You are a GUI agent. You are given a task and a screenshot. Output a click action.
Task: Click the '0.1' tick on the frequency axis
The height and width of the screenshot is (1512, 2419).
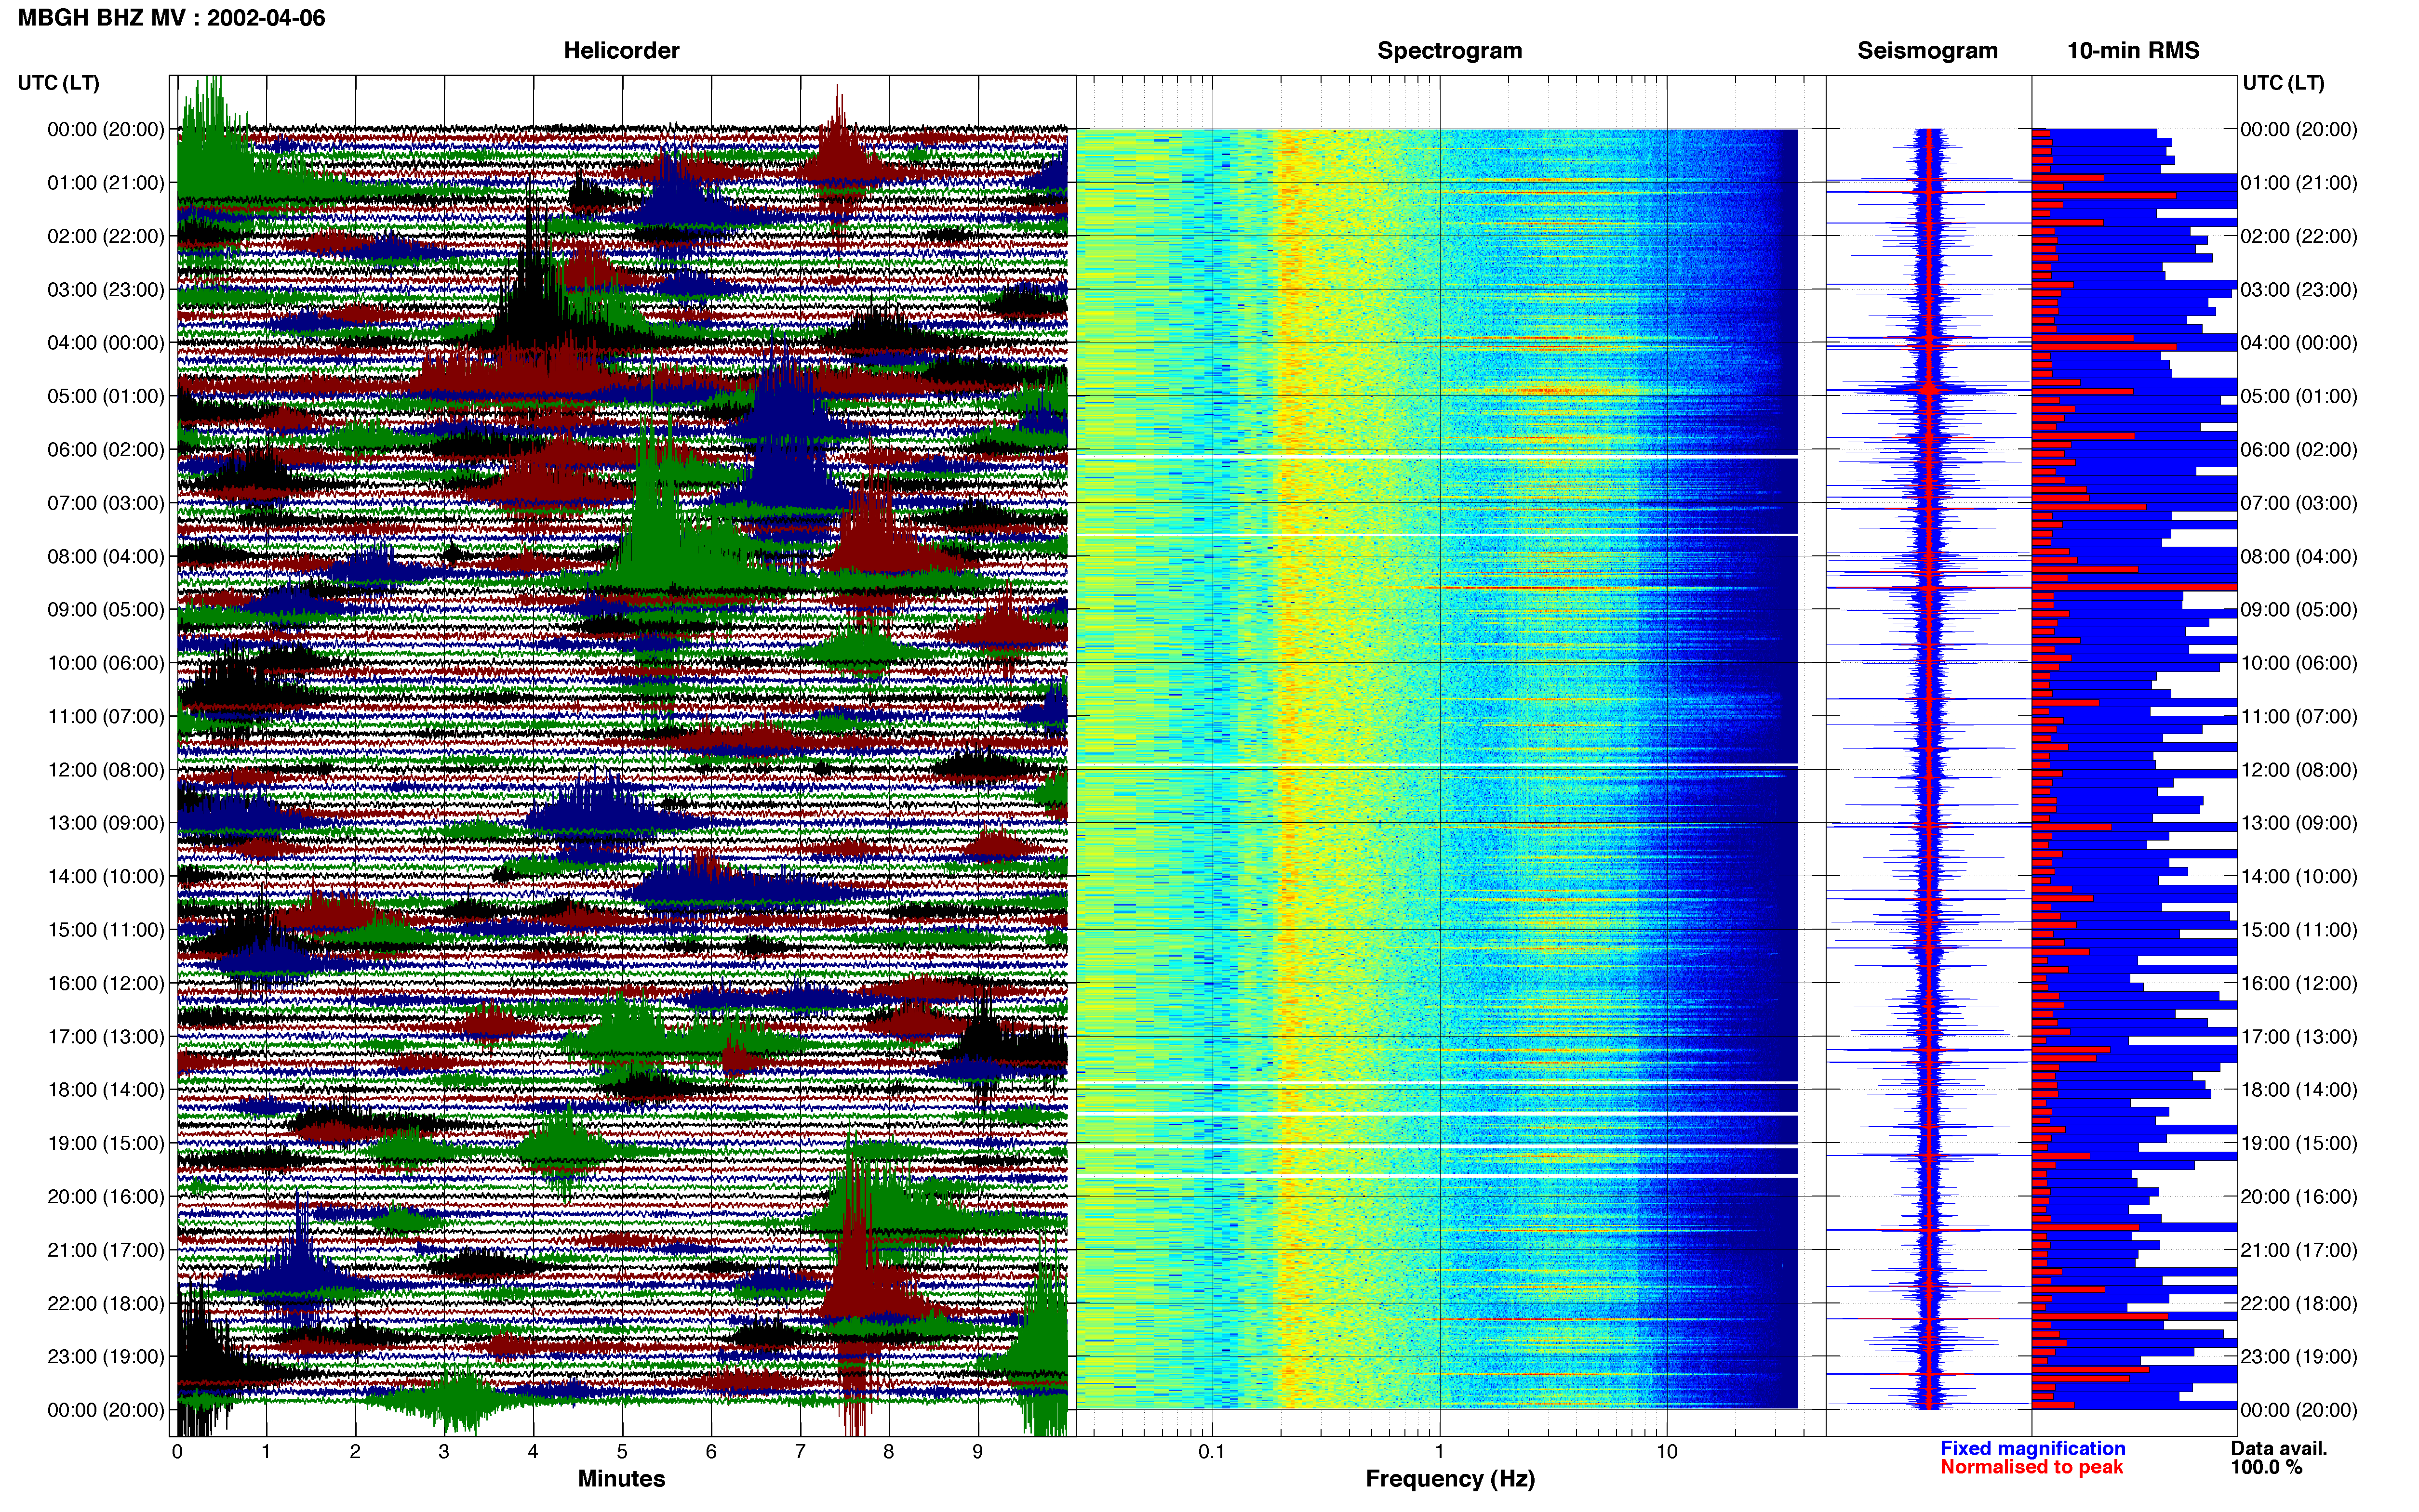pos(1212,1452)
